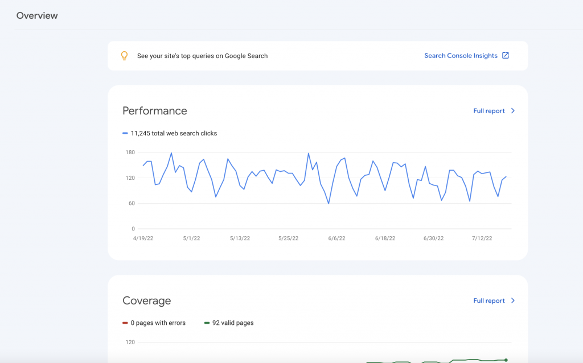Click the 5/25/22 date label on the chart axis
This screenshot has height=363, width=583.
tap(288, 238)
